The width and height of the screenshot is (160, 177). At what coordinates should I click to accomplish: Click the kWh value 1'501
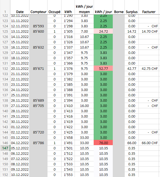click(x=68, y=148)
